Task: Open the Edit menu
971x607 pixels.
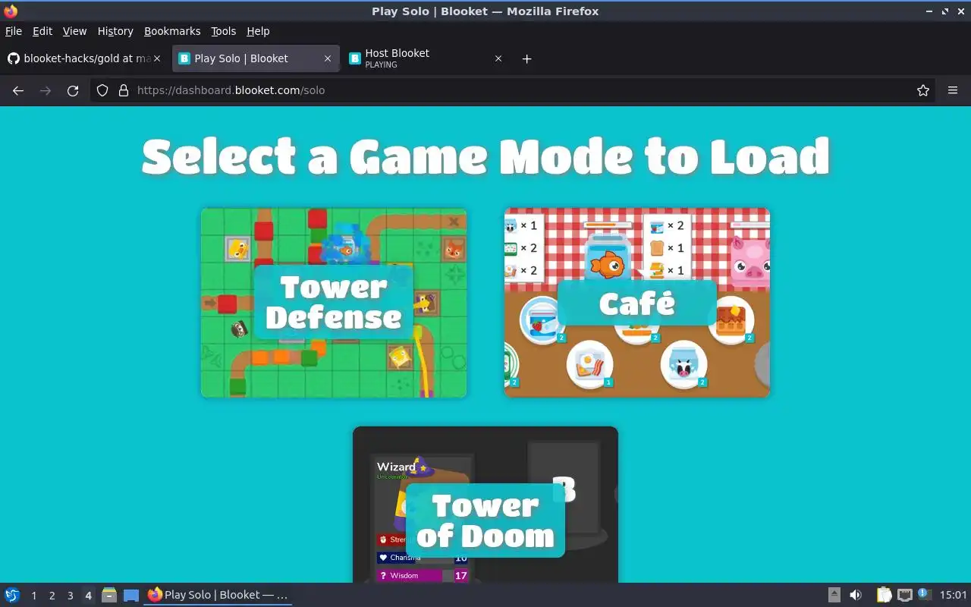Action: coord(42,31)
